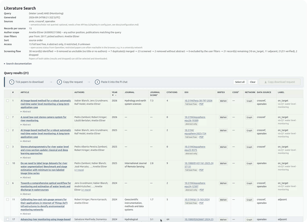Tick the checkbox for article row 6

(x=8, y=183)
